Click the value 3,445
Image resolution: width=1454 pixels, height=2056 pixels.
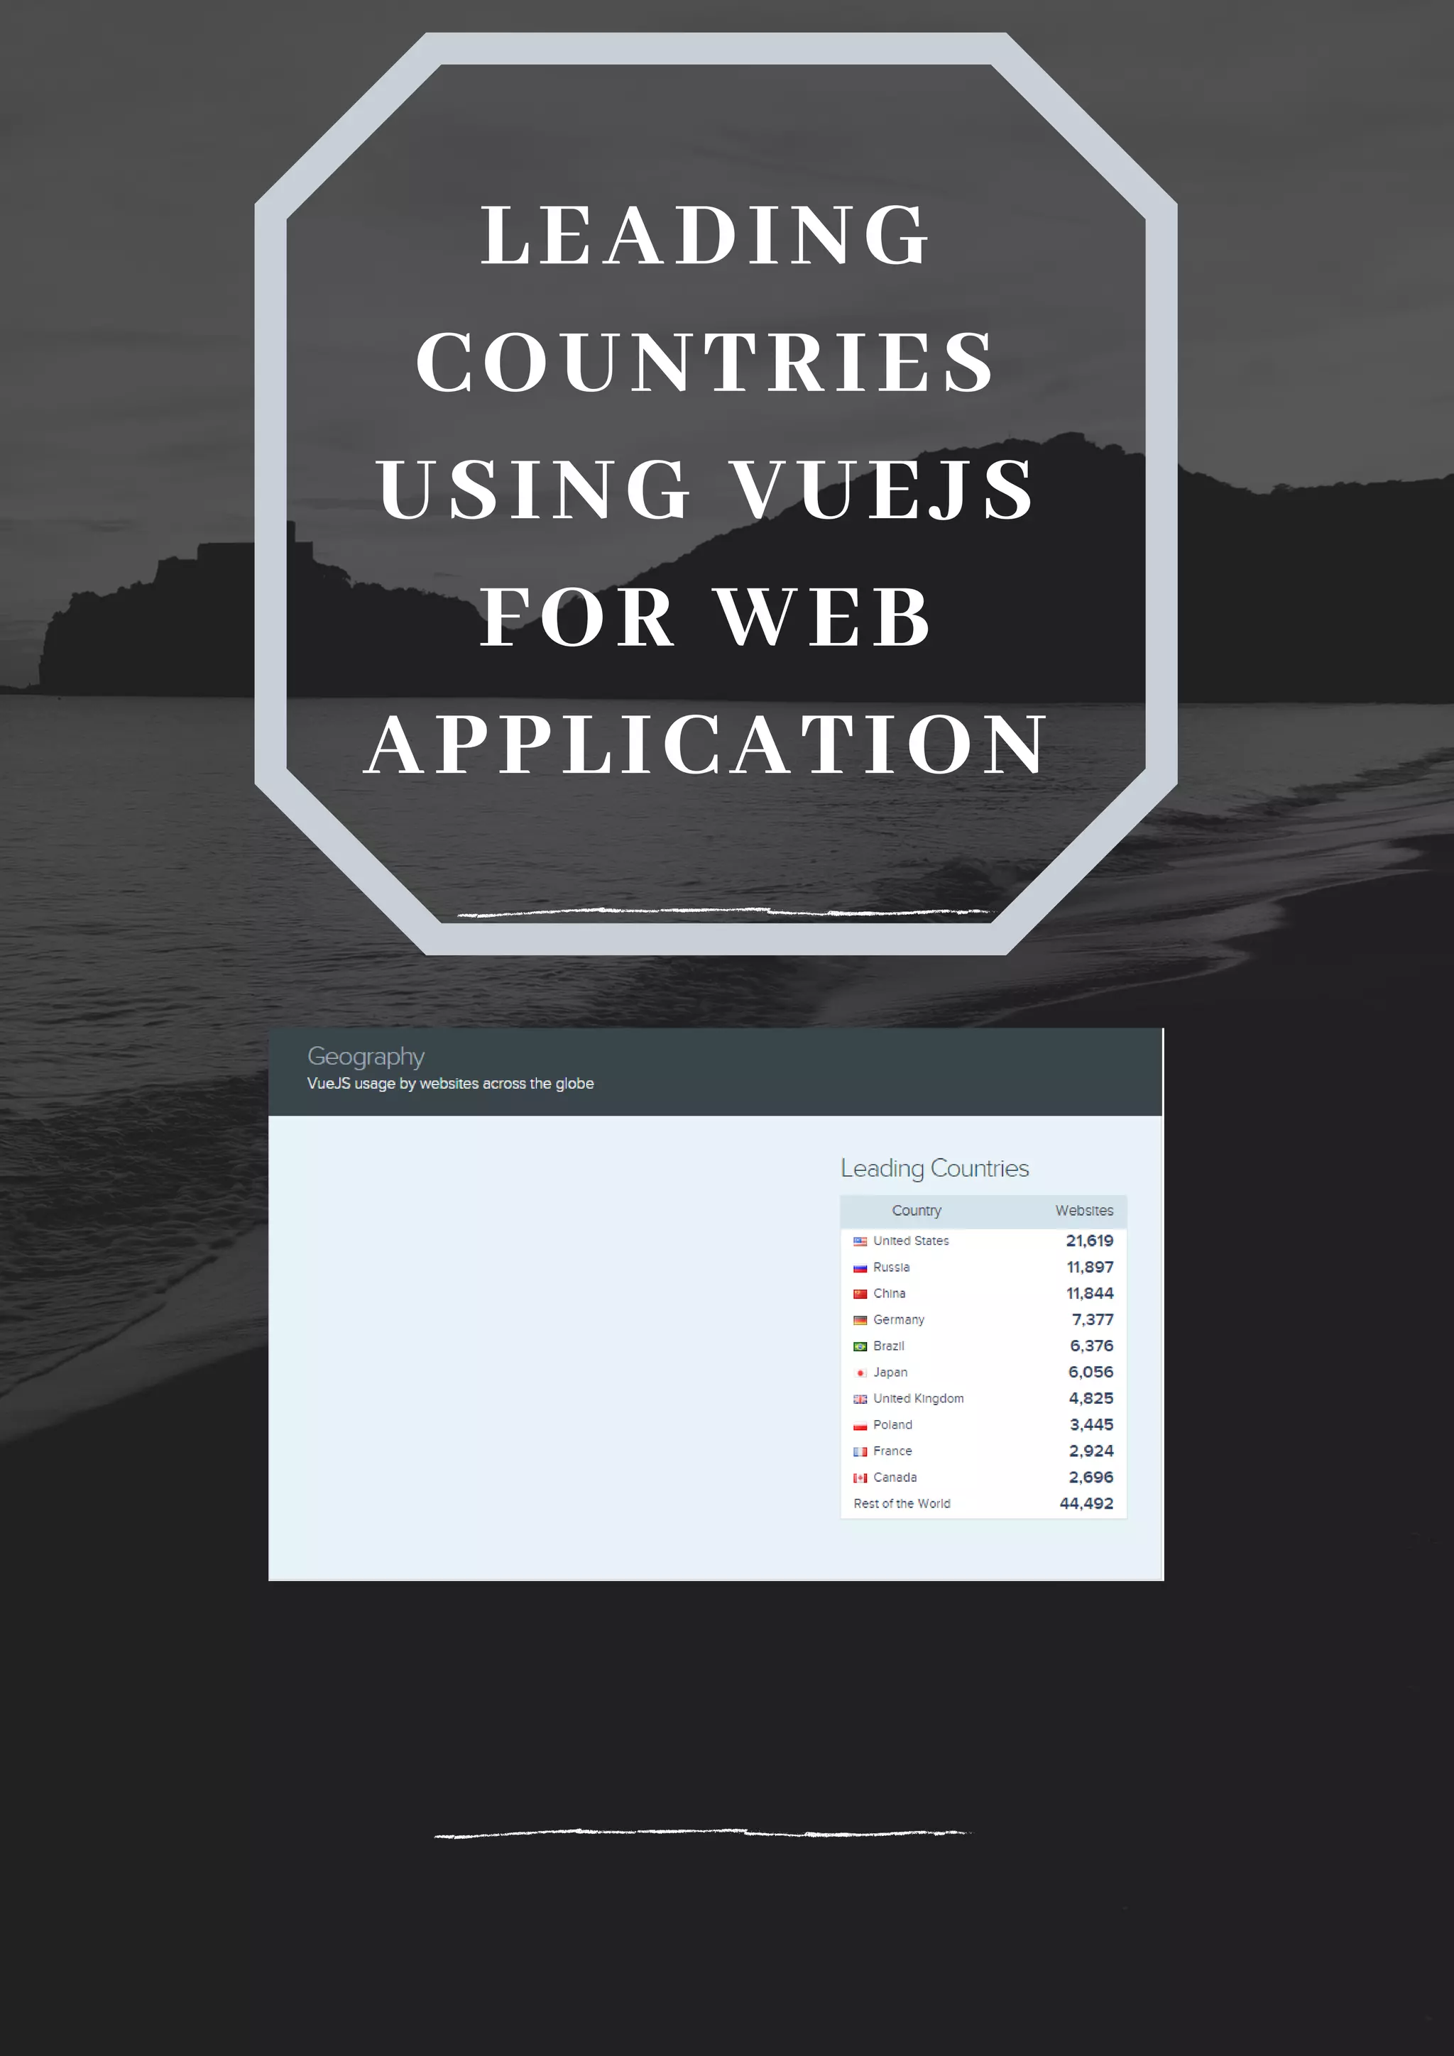click(x=1092, y=1424)
